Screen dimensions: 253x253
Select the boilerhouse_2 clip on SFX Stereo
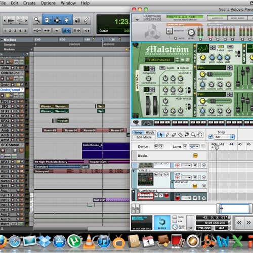click(x=106, y=151)
